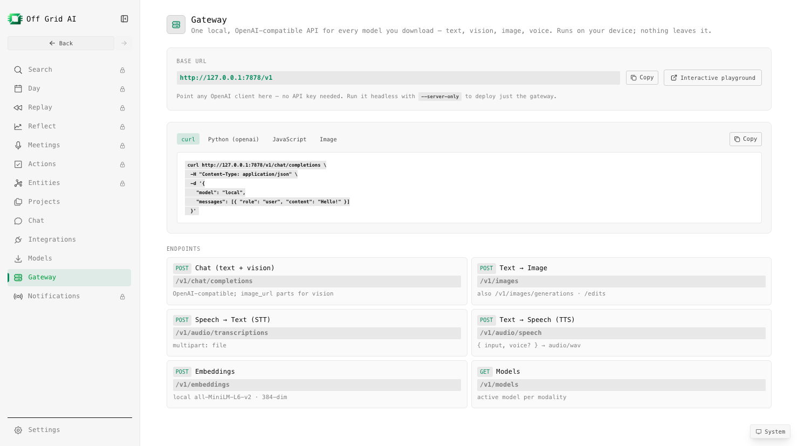Switch to Python (openai) tab
The height and width of the screenshot is (446, 798).
point(233,139)
